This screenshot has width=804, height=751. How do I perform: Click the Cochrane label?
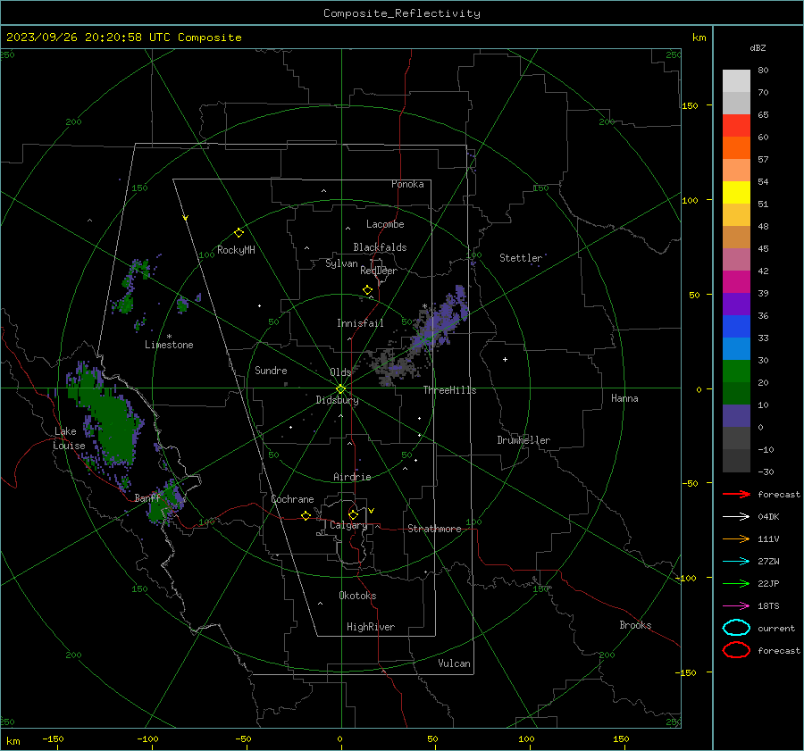pyautogui.click(x=292, y=499)
